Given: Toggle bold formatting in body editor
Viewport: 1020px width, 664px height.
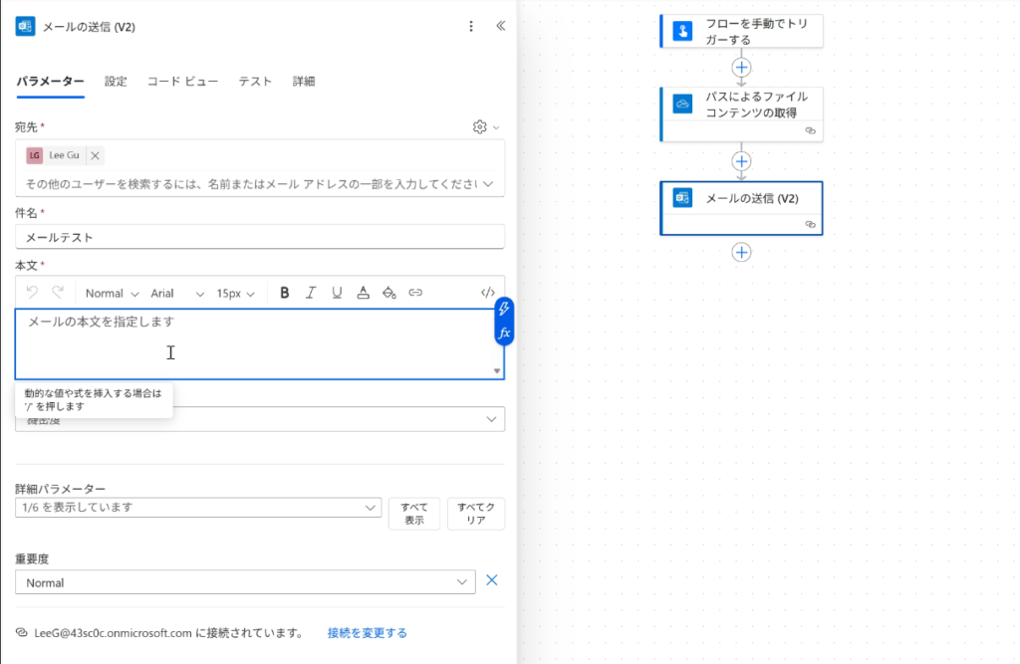Looking at the screenshot, I should tap(285, 293).
